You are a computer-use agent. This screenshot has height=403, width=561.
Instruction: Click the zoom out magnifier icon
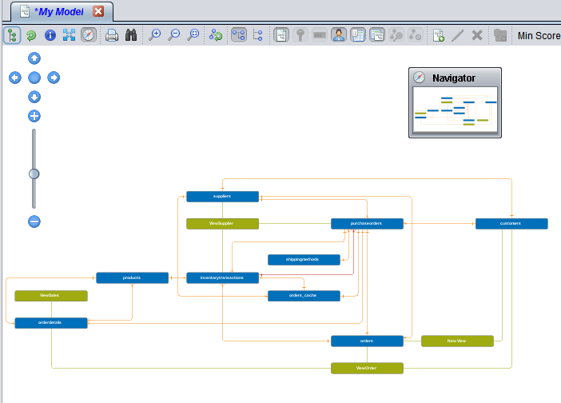point(174,35)
